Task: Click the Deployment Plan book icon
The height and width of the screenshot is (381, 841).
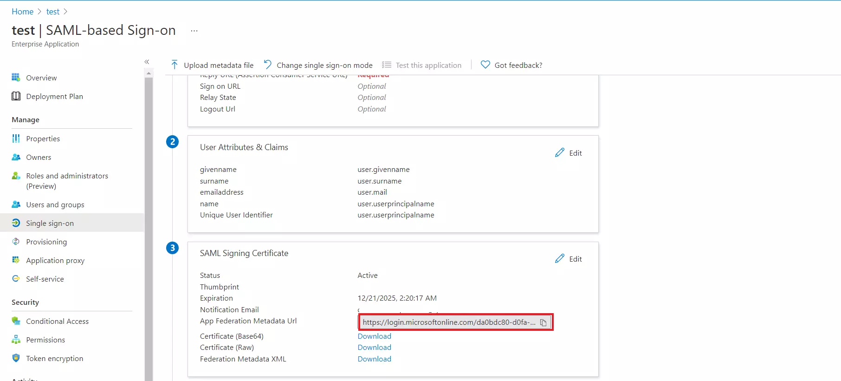Action: click(x=16, y=96)
